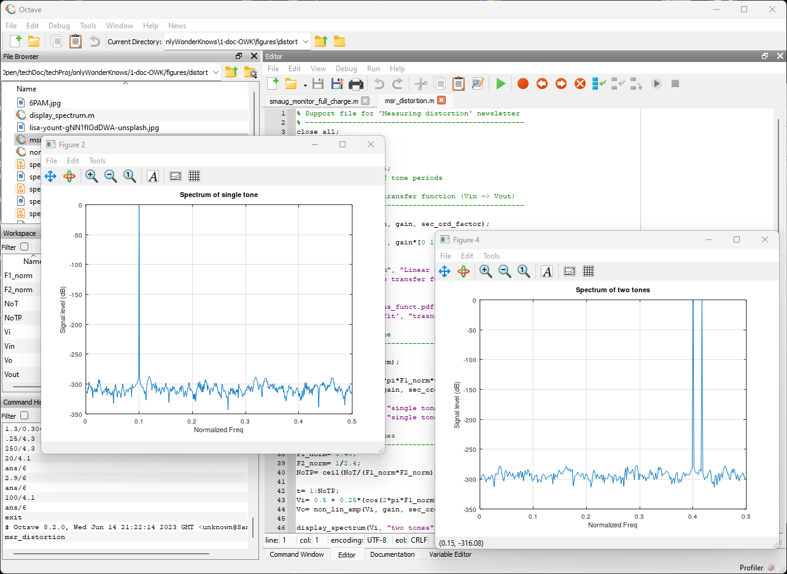Click Insert Text icon in Figure 4
787x574 pixels.
coord(547,271)
